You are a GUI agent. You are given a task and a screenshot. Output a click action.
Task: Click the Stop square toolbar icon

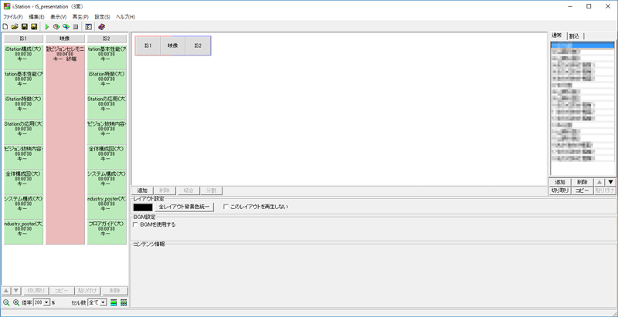click(x=76, y=26)
